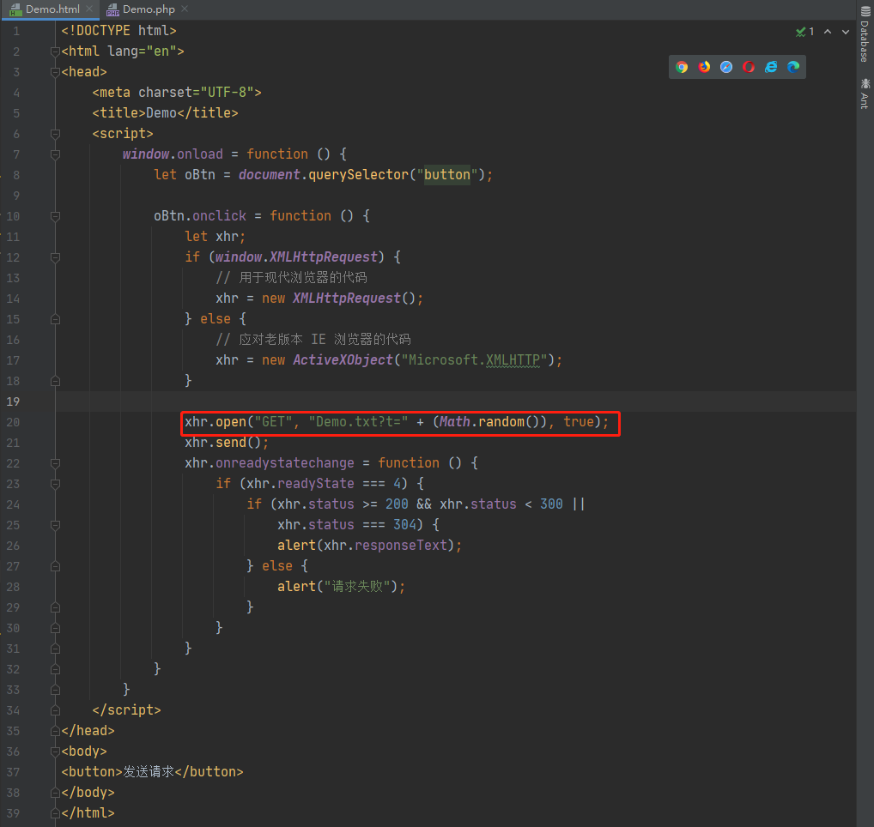Open page in Opera browser icon
This screenshot has height=827, width=874.
pos(749,68)
